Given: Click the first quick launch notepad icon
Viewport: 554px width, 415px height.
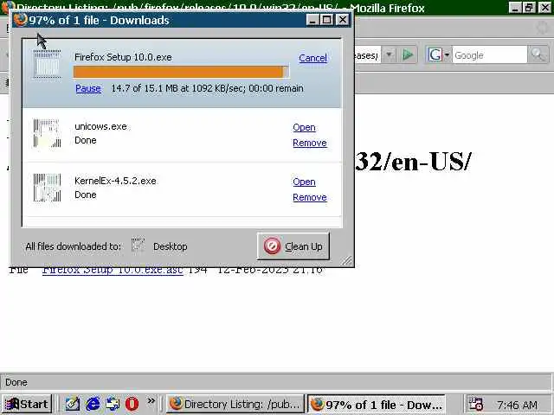Looking at the screenshot, I should pyautogui.click(x=73, y=404).
